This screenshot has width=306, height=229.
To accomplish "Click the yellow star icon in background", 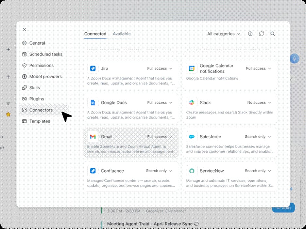I will 8,114.
